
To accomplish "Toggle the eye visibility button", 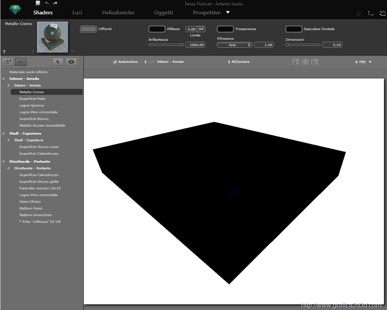I will pos(71,62).
